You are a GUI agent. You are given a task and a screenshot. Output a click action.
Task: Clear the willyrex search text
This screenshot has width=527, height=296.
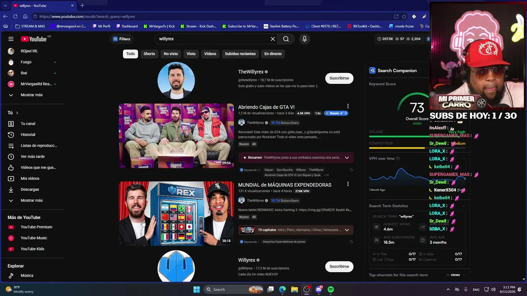tap(273, 39)
